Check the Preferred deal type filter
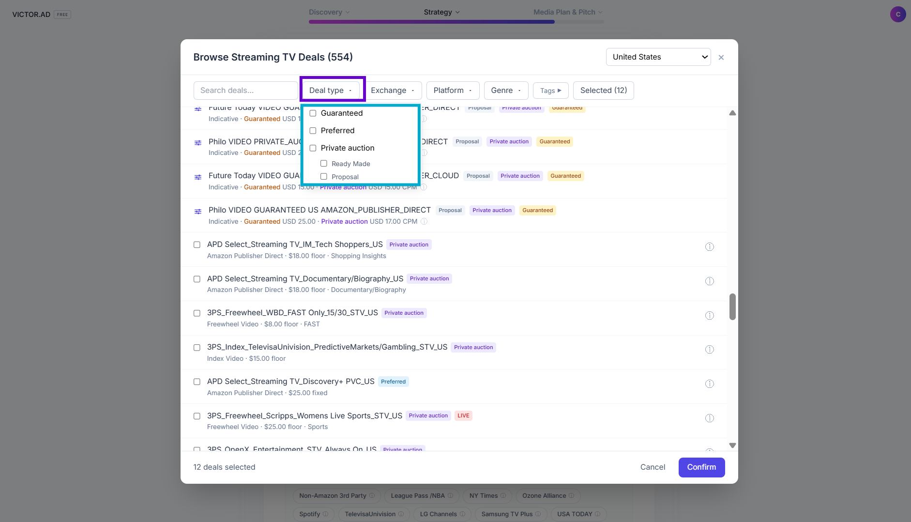The width and height of the screenshot is (911, 522). tap(313, 131)
